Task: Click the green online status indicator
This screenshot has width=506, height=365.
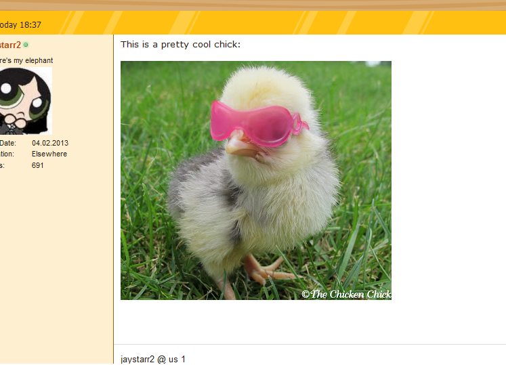Action: 26,45
